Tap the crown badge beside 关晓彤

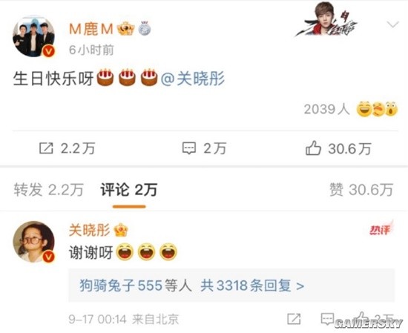pos(121,230)
